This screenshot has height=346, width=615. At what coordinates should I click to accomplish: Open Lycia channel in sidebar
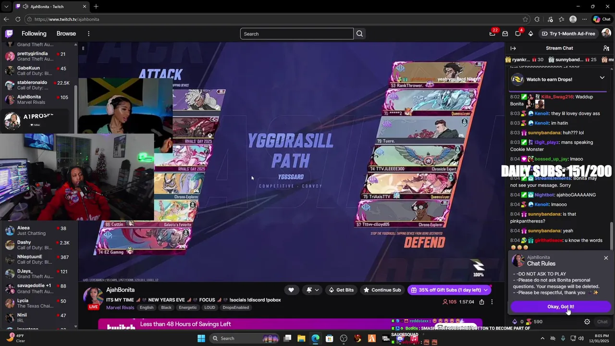(38, 303)
